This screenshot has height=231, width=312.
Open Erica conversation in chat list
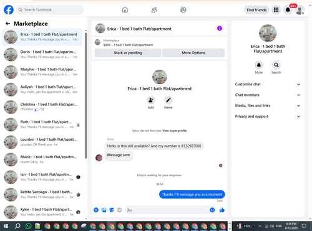(42, 37)
